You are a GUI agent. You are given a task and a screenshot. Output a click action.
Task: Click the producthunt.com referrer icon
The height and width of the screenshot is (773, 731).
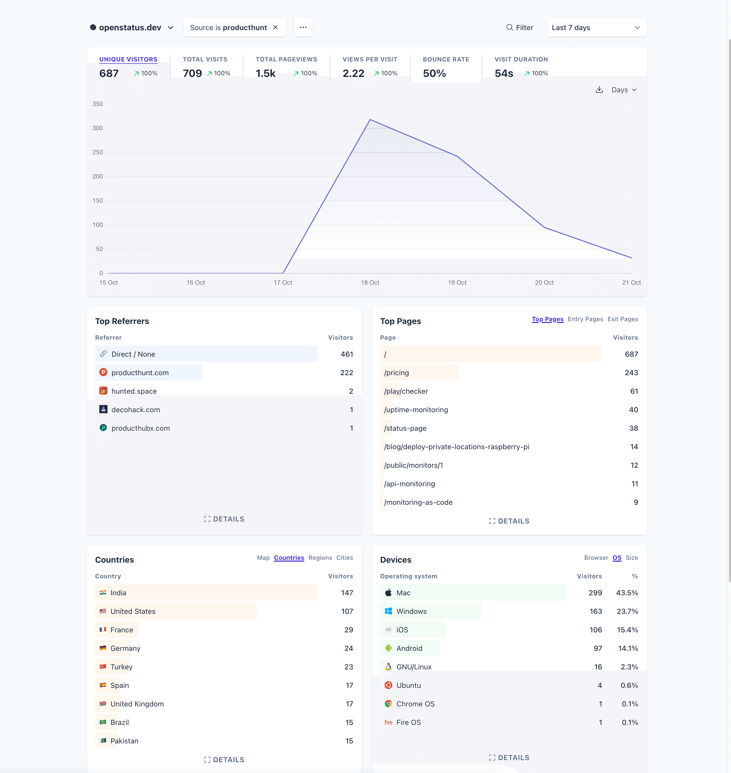[x=103, y=372]
